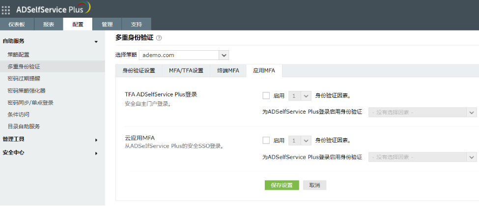
Task: Select 多重身份验证 in the sidebar
Action: click(52, 66)
